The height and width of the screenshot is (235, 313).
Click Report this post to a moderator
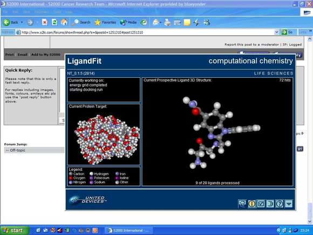251,44
